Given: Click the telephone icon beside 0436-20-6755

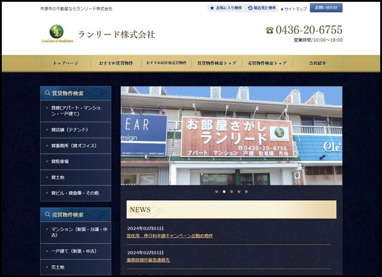Looking at the screenshot, I should (270, 30).
